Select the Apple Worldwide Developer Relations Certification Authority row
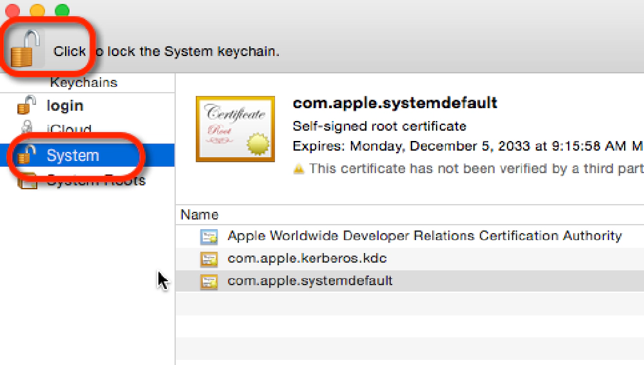Viewport: 644px width, 365px height. (424, 236)
